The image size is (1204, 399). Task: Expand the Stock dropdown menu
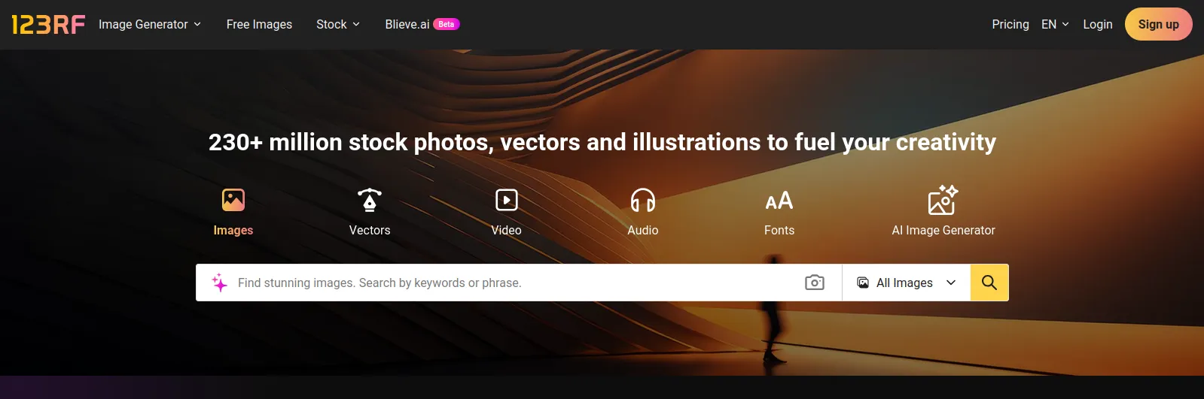pyautogui.click(x=338, y=24)
